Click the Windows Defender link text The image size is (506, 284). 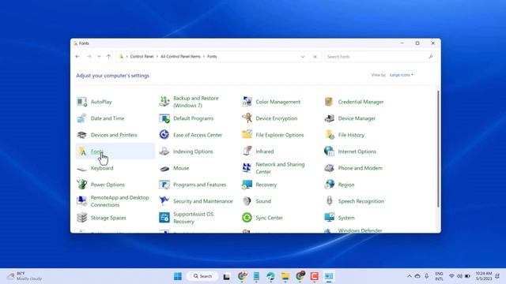pyautogui.click(x=360, y=230)
